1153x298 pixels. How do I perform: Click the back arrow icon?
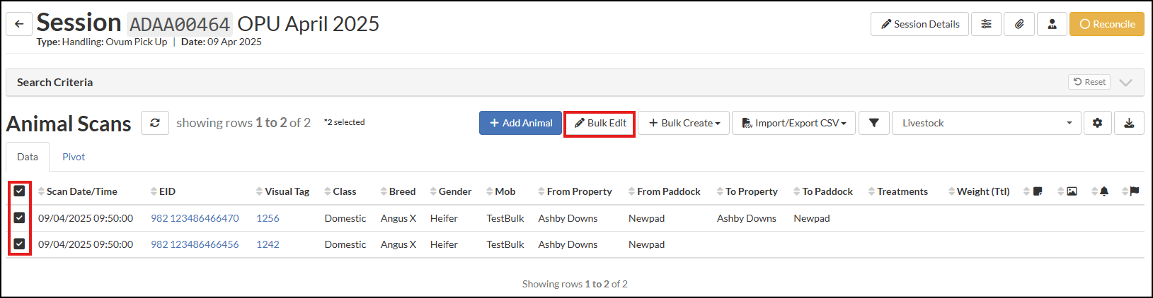point(19,24)
